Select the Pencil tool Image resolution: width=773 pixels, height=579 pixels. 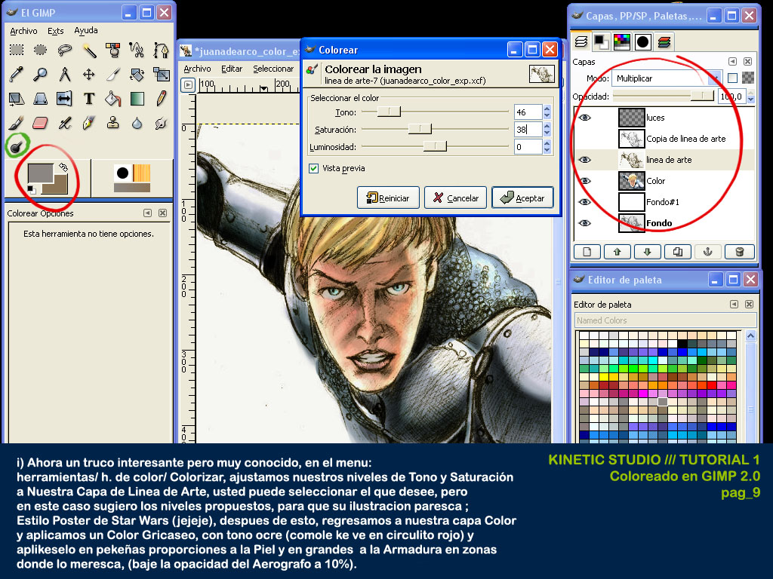click(162, 99)
